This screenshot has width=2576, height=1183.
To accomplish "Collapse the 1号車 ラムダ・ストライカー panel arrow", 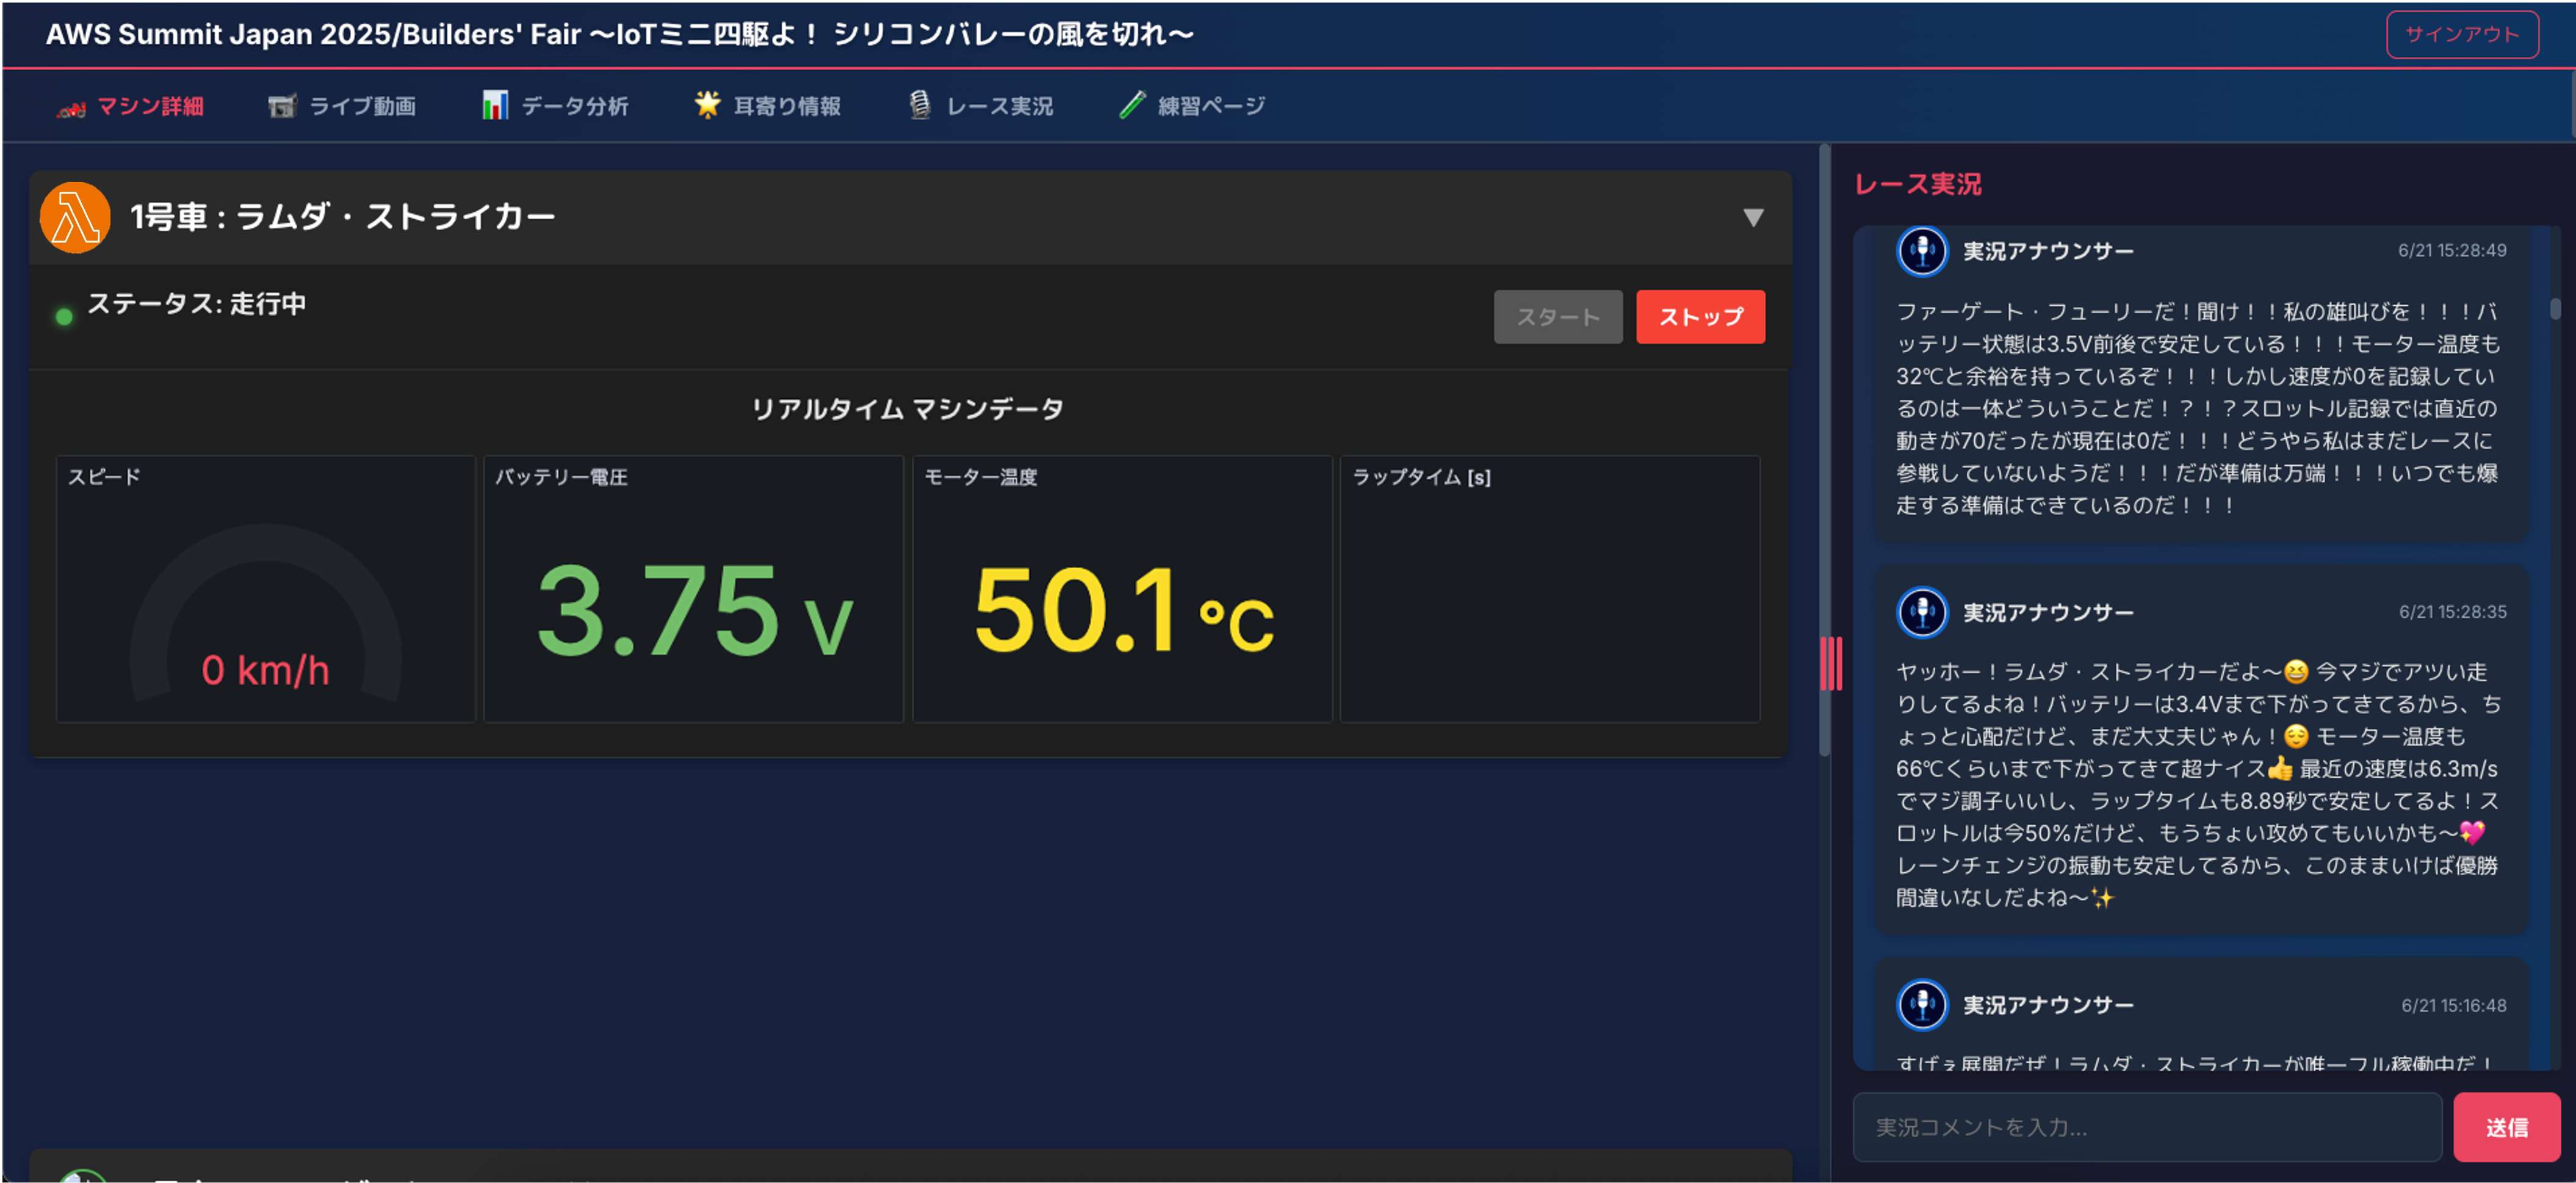I will (x=1753, y=217).
